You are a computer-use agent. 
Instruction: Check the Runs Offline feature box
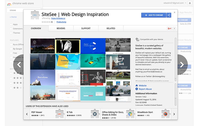tap(11, 45)
